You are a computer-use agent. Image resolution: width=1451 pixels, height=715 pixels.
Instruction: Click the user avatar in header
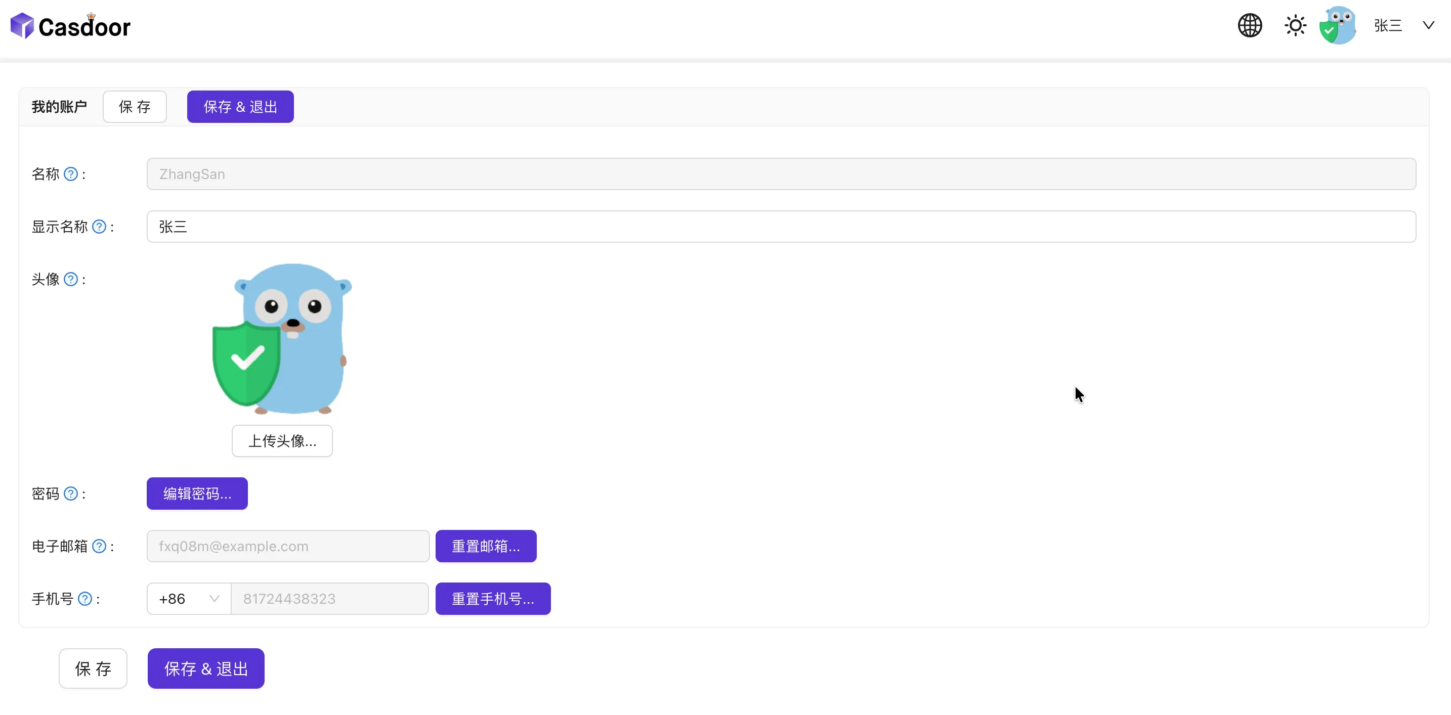click(1337, 26)
